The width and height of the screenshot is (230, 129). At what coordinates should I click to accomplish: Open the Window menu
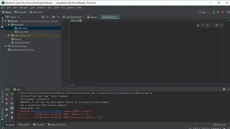pos(71,8)
